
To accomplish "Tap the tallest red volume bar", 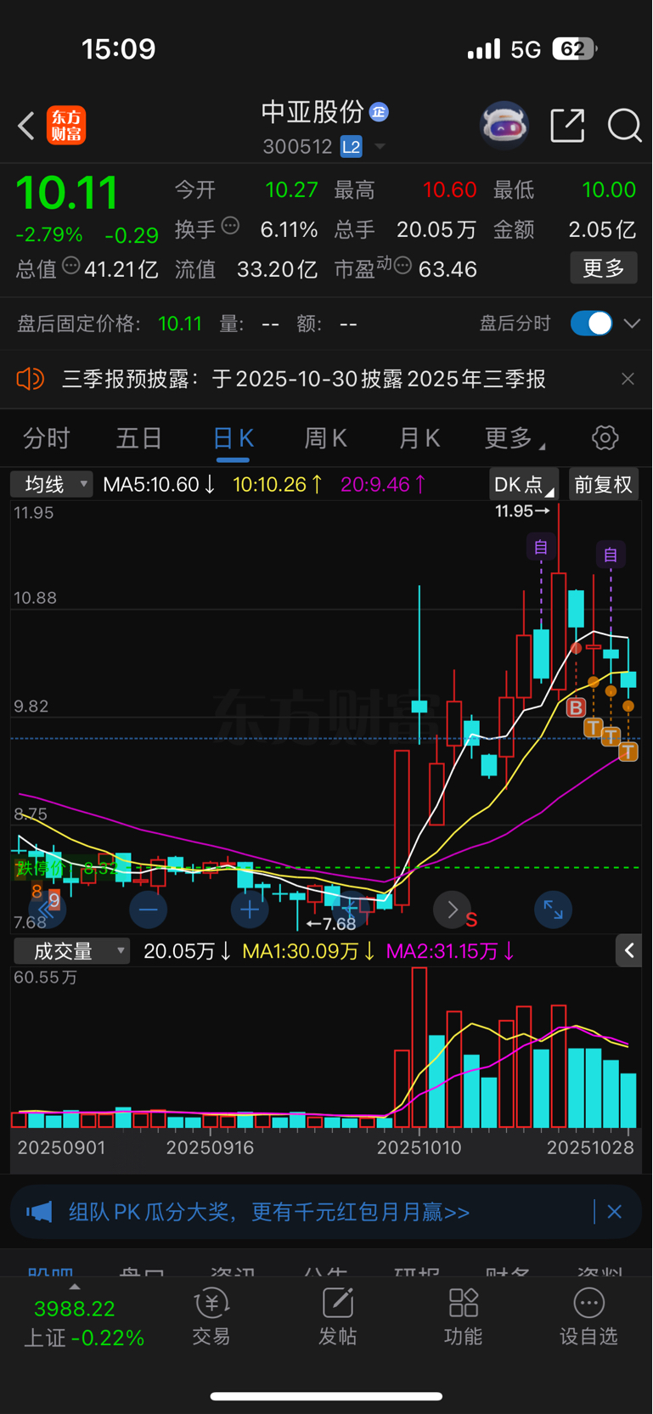I will coord(419,1047).
